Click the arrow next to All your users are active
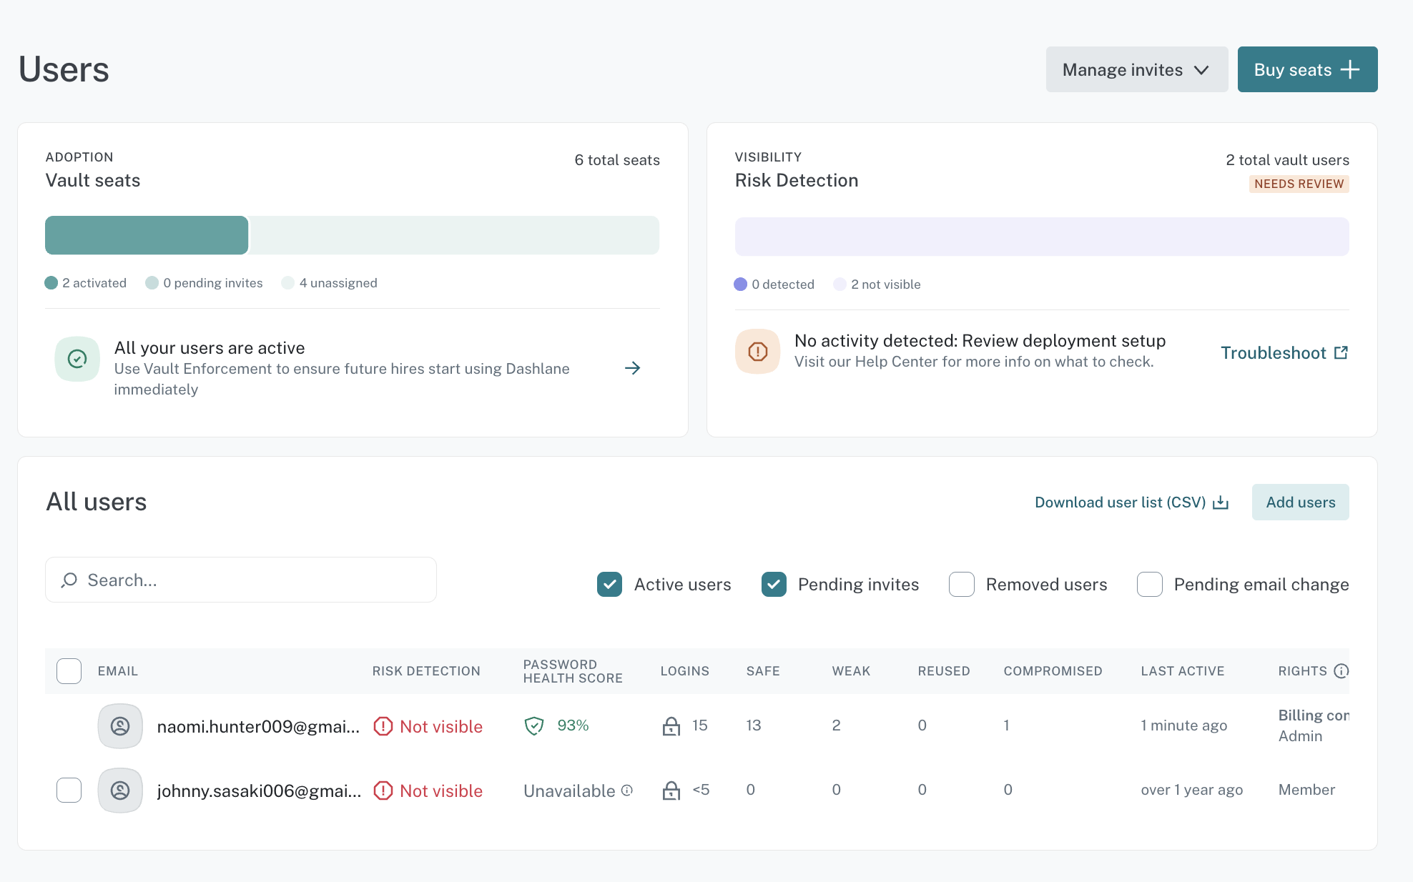Image resolution: width=1413 pixels, height=882 pixels. [632, 368]
